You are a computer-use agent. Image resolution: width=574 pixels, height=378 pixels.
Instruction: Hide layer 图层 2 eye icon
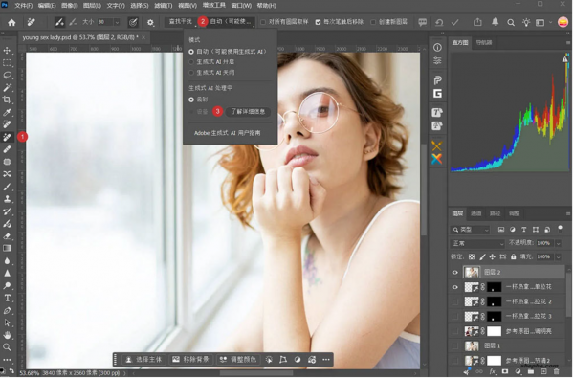pyautogui.click(x=455, y=273)
